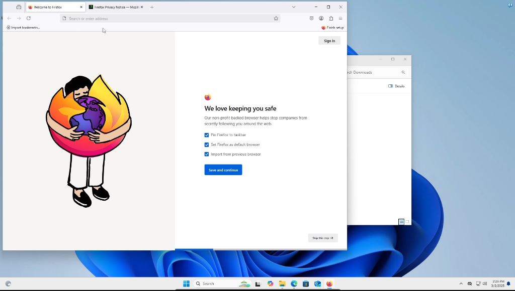Click the volume icon in system tray
The image size is (515, 291).
[x=485, y=284]
